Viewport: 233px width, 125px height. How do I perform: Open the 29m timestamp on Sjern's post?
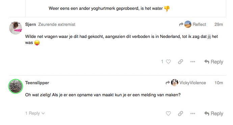218,24
